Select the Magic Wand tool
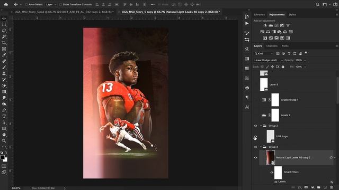The width and height of the screenshot is (339, 190). [4, 36]
